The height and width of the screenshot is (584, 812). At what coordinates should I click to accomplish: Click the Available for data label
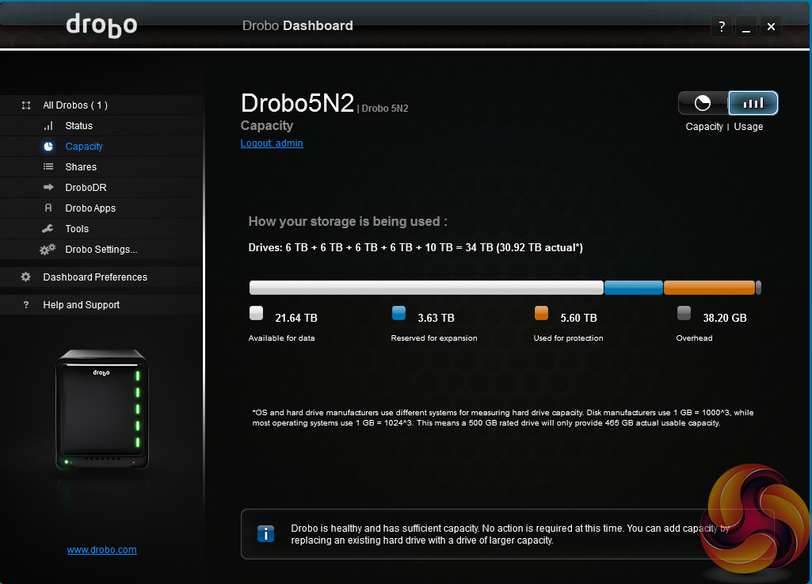[282, 338]
